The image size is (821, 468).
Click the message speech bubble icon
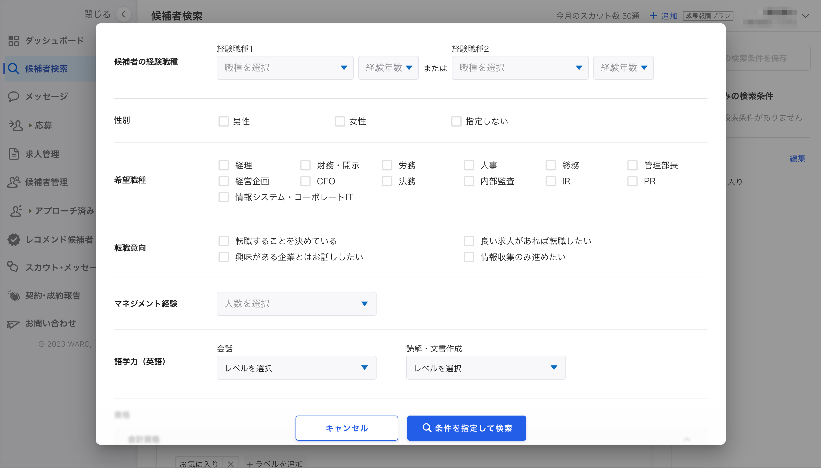(x=13, y=96)
